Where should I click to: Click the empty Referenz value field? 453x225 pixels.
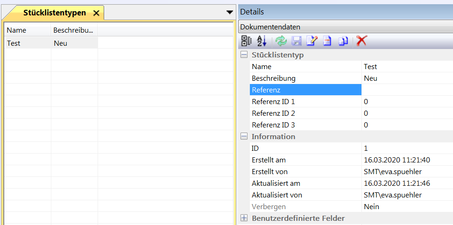click(406, 90)
